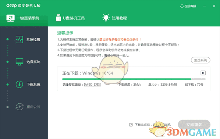This screenshot has height=139, width=220.
Task: Minimize the 深度装机大师 window
Action: point(205,6)
